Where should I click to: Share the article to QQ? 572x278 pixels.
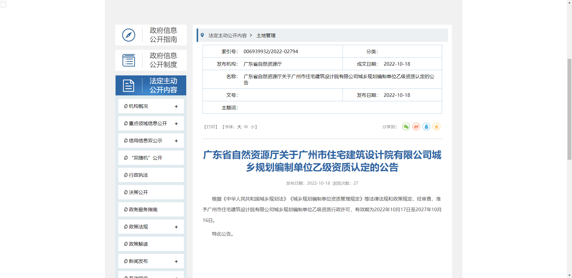[426, 127]
